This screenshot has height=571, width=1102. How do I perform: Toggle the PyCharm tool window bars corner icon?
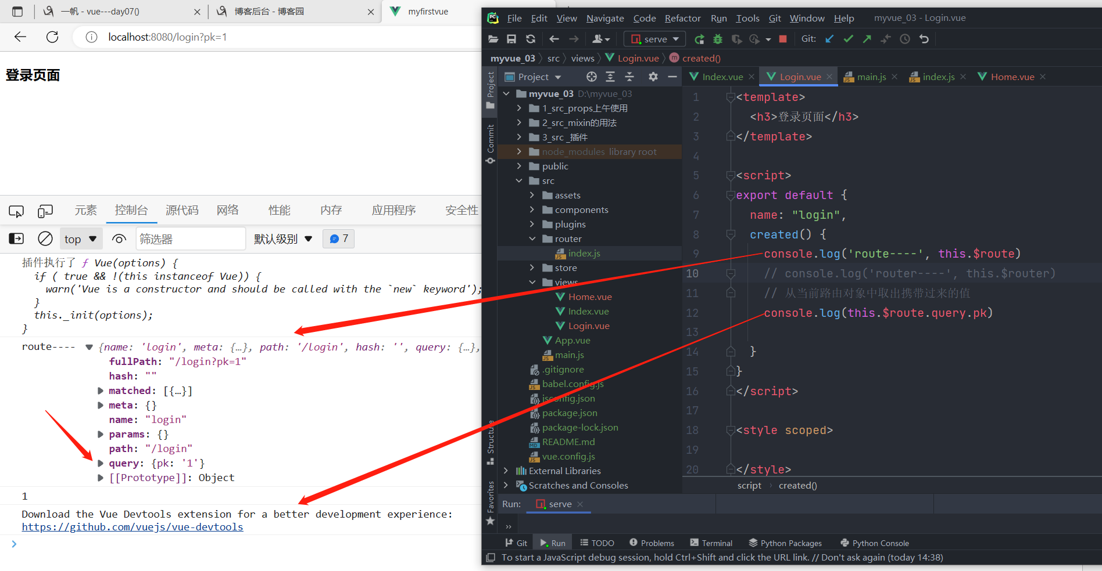point(491,558)
